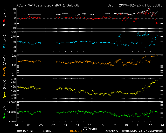The height and width of the screenshot is (133, 166).
Task: Click the 380 tick on the Speed axis
Action: point(13,95)
